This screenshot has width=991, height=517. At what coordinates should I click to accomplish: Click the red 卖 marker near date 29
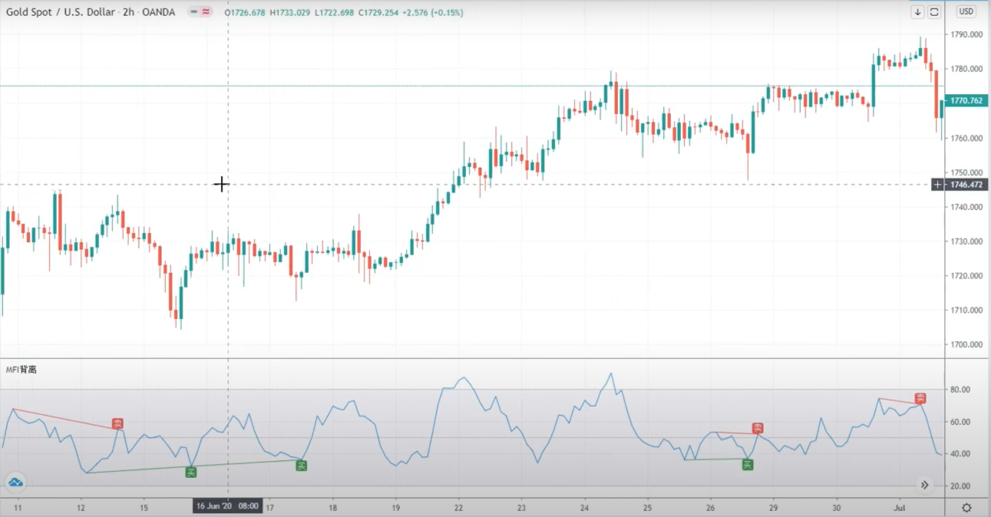pyautogui.click(x=757, y=428)
